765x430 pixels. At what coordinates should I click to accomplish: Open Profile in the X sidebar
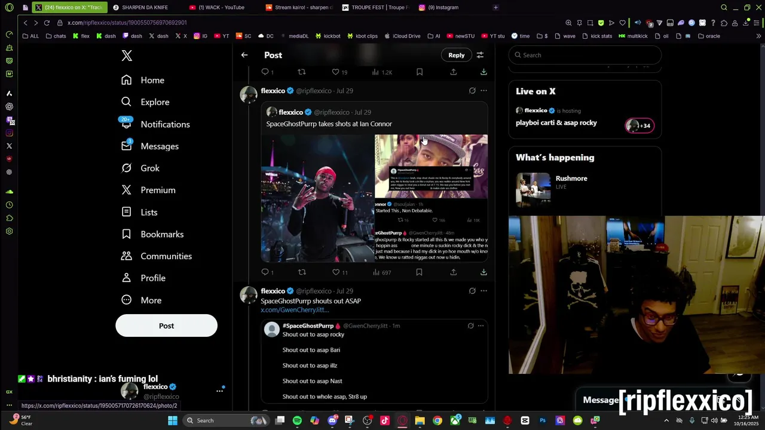pyautogui.click(x=143, y=278)
